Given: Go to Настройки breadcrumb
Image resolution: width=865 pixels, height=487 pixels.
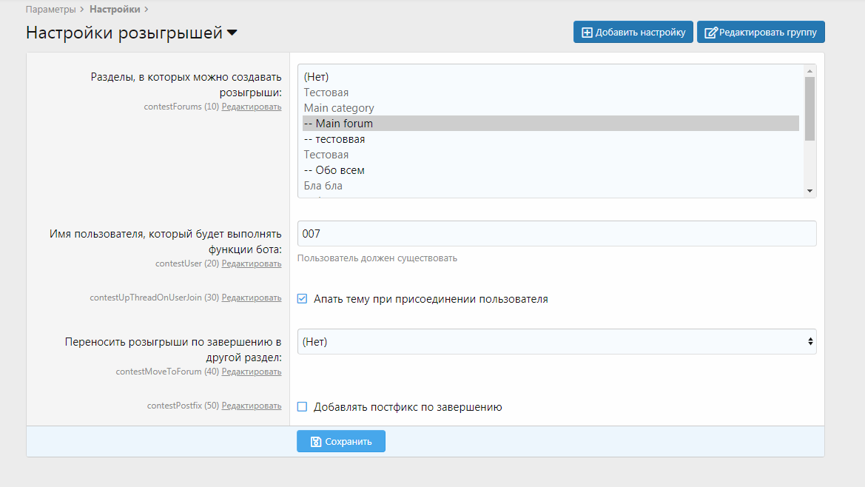Looking at the screenshot, I should coord(115,10).
